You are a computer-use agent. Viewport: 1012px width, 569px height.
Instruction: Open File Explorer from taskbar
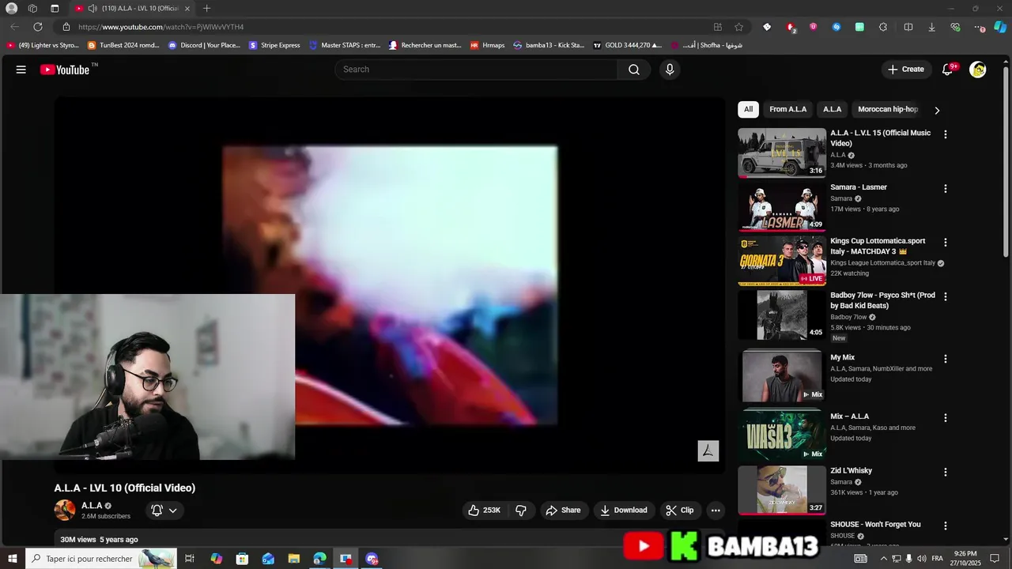coord(293,559)
